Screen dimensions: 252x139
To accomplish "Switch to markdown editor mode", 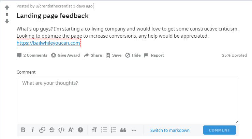I will (170, 131).
